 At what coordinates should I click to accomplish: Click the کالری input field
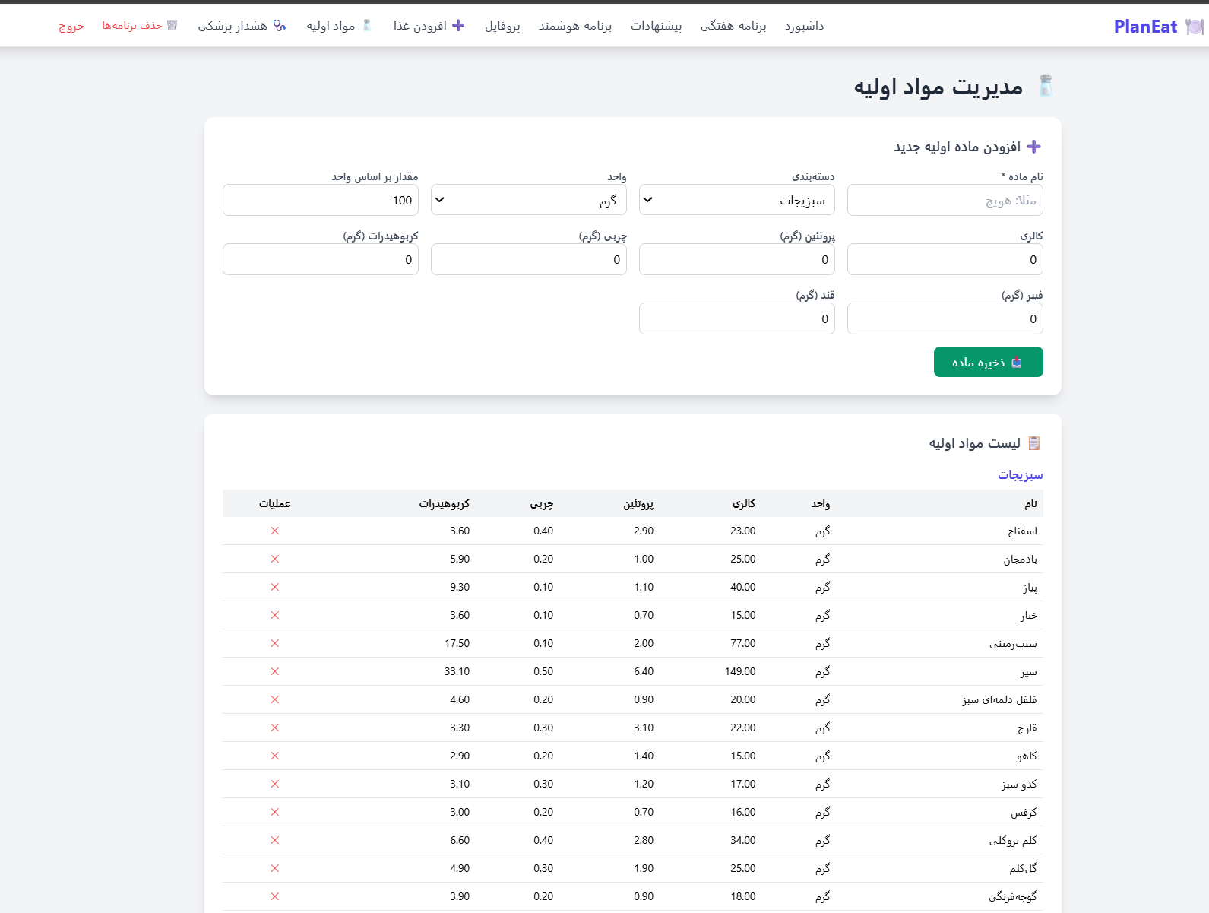point(945,259)
